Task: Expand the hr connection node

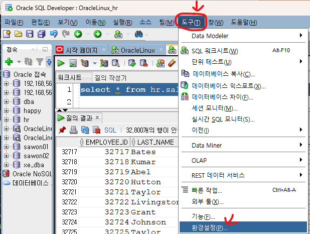Action: (x=7, y=120)
